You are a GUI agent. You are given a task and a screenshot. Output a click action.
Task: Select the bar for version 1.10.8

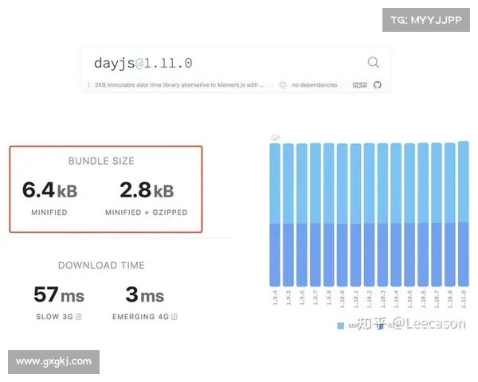pos(450,215)
